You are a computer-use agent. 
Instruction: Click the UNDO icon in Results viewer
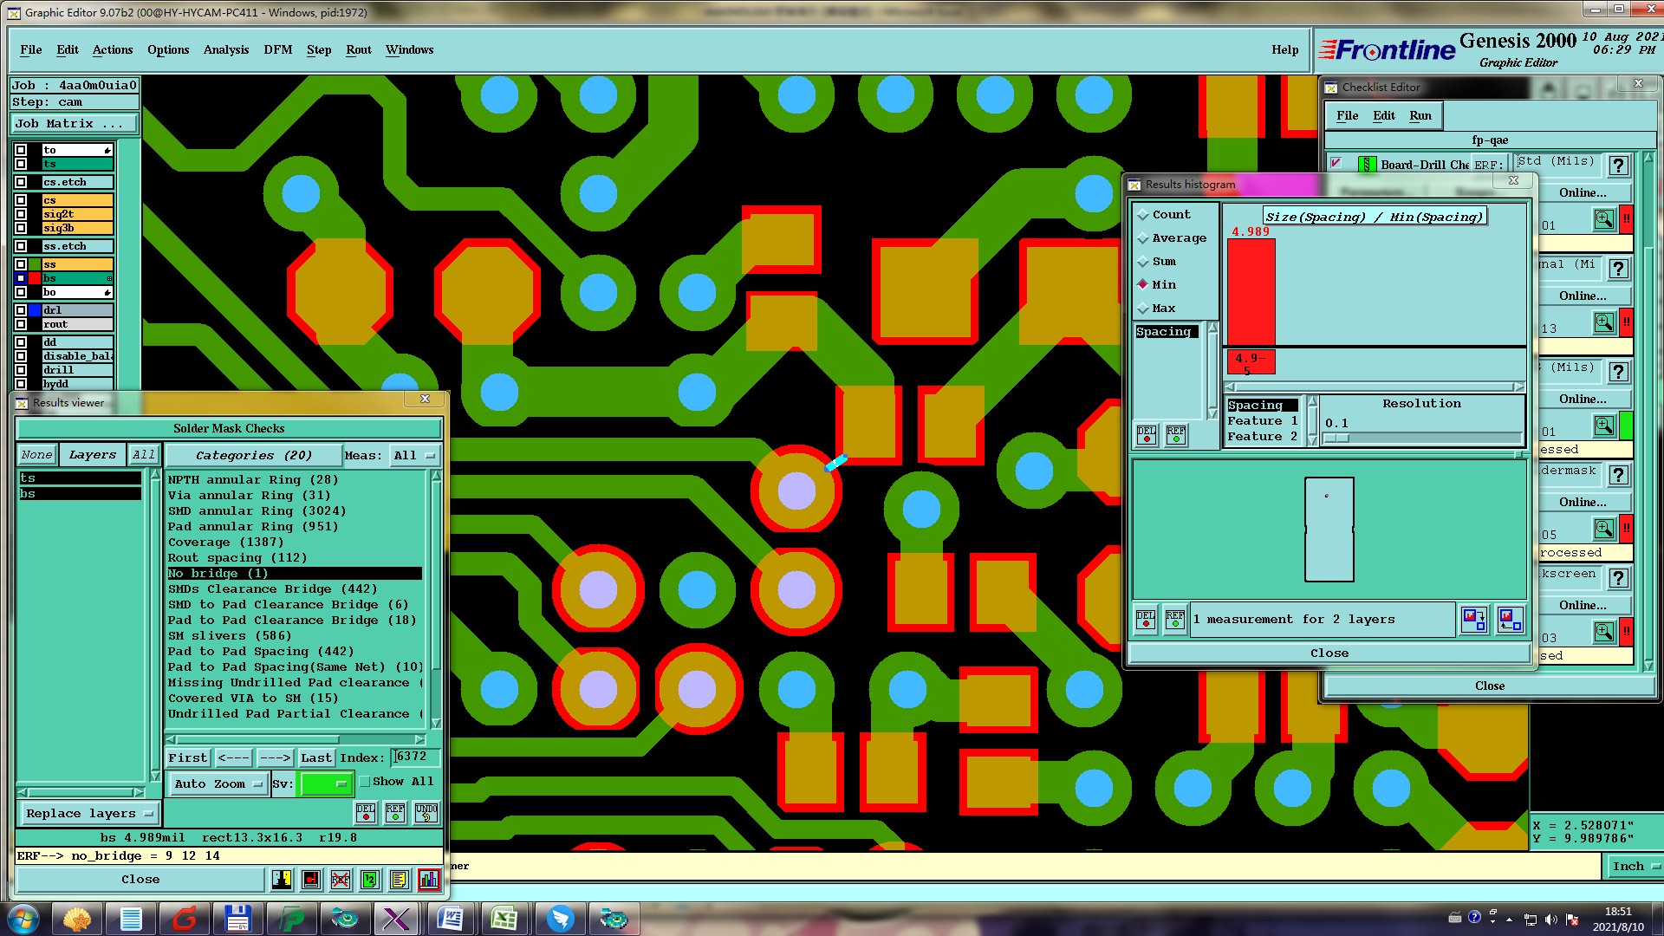click(426, 813)
